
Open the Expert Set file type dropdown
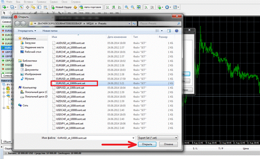click(158, 138)
